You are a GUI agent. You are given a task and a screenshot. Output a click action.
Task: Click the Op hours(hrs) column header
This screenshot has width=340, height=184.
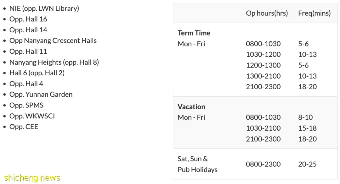pyautogui.click(x=267, y=13)
